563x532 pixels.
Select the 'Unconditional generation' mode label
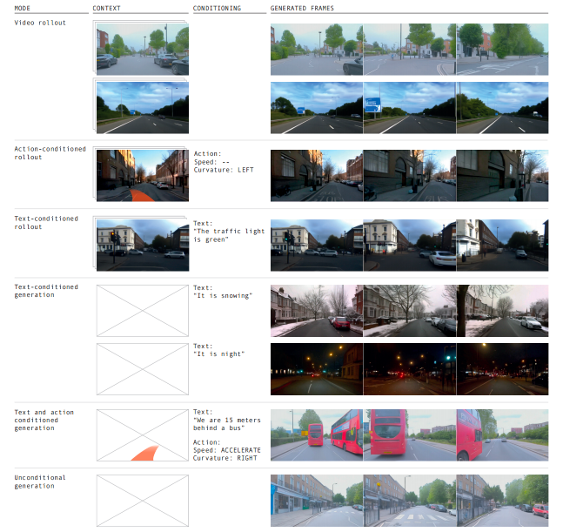click(40, 481)
